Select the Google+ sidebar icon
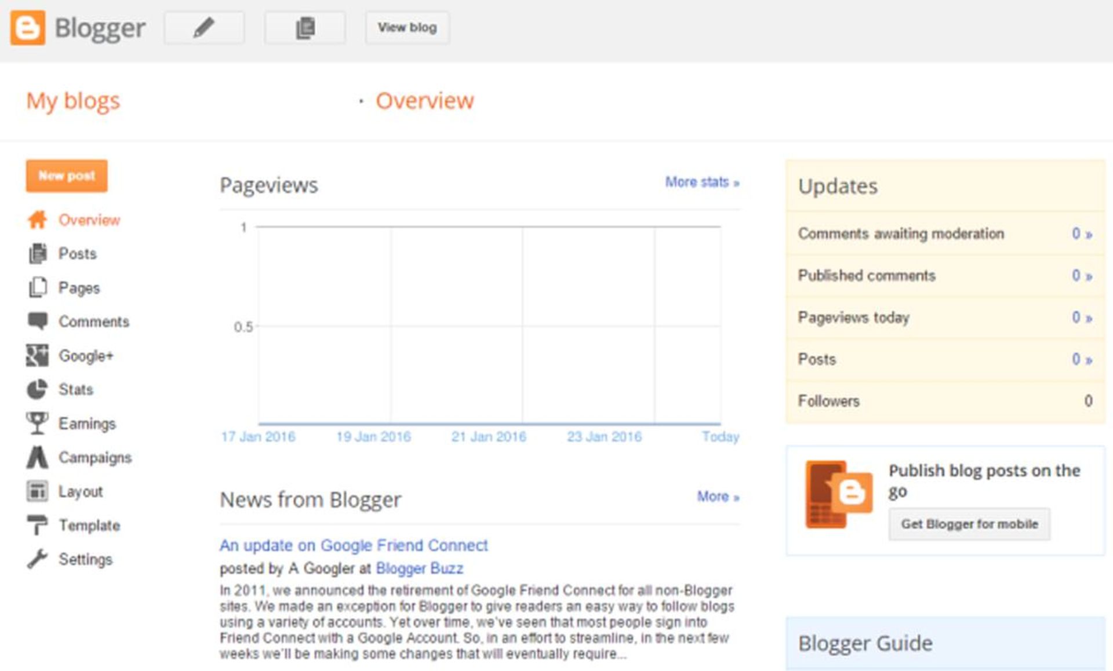1113x671 pixels. 37,355
